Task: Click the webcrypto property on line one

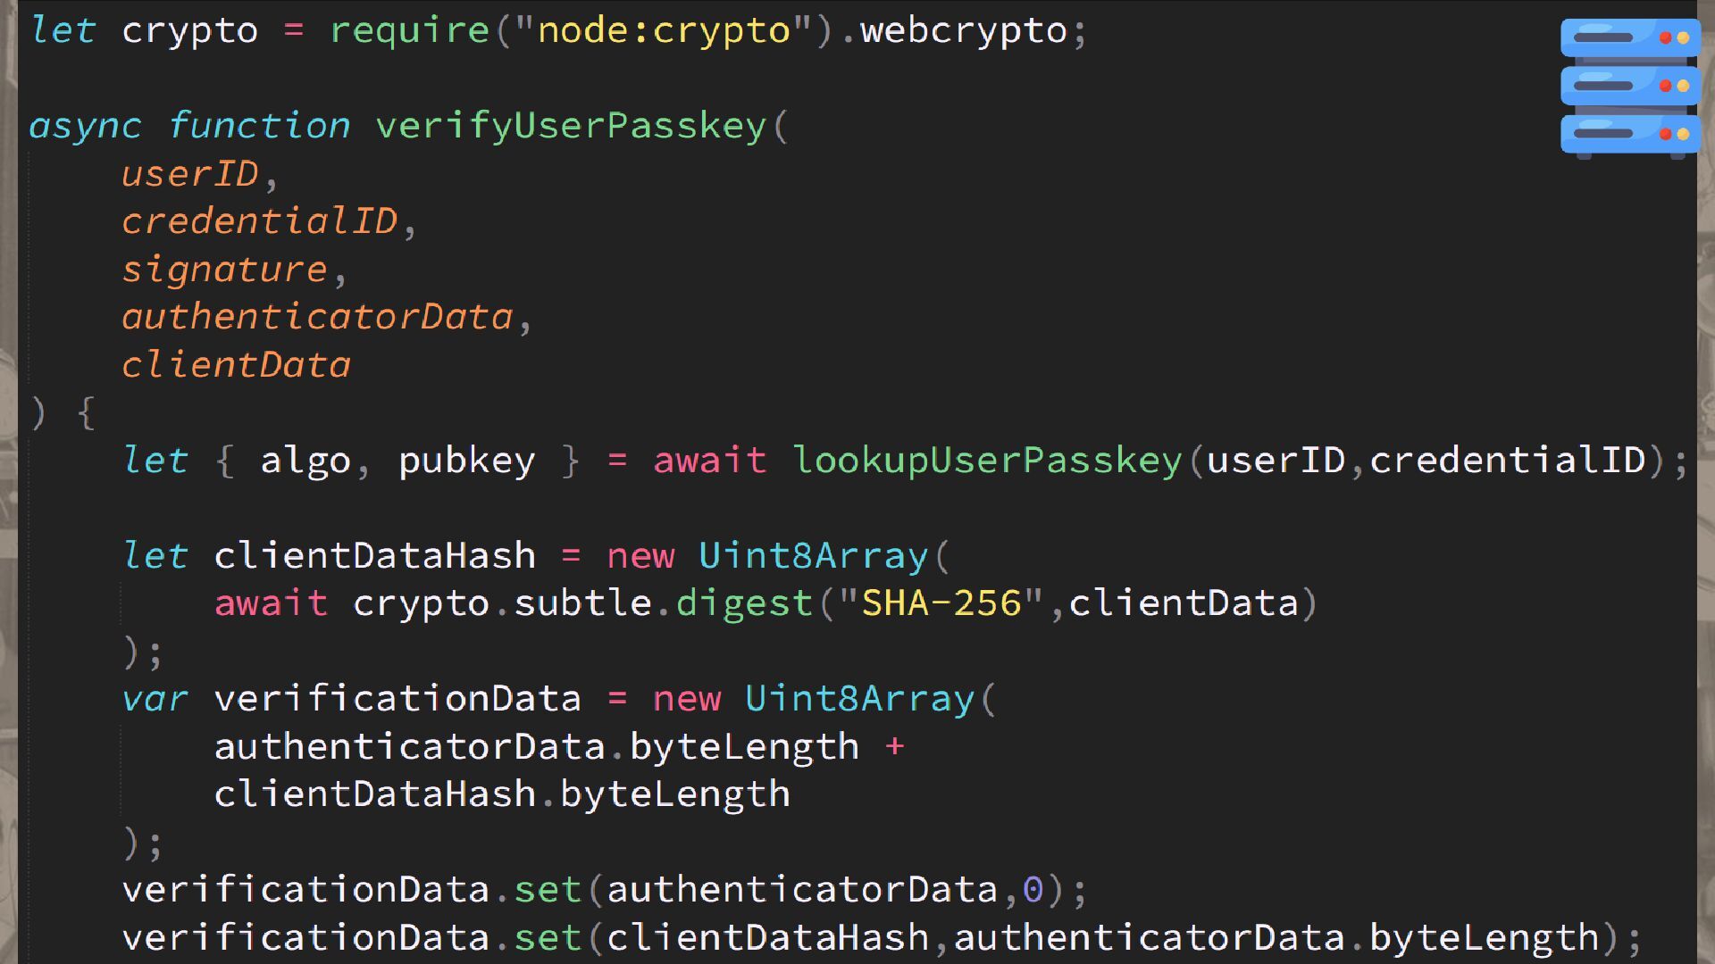Action: 964,31
